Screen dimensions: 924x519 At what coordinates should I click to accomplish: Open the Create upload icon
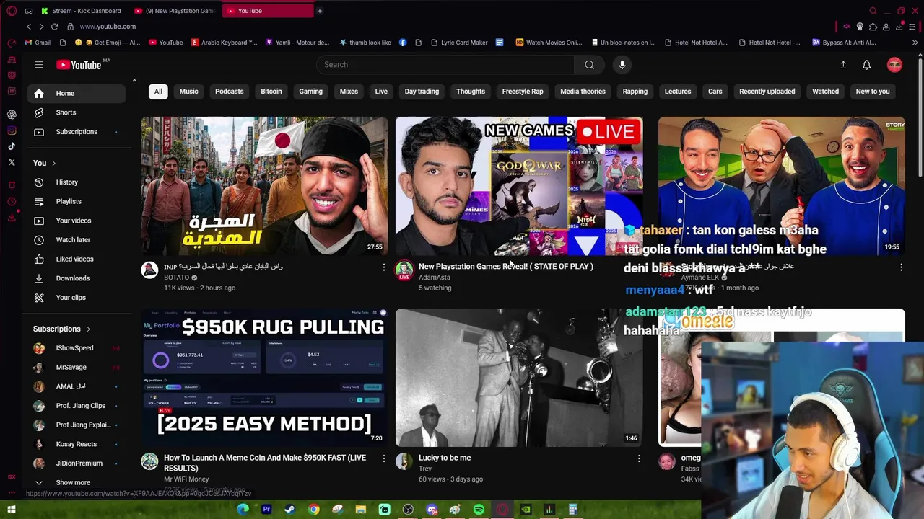tap(843, 65)
